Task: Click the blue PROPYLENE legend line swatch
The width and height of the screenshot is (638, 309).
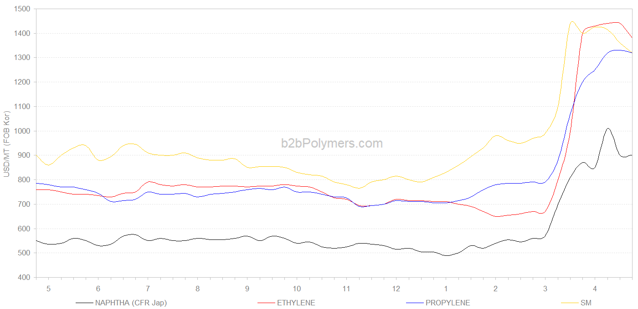Action: point(414,303)
